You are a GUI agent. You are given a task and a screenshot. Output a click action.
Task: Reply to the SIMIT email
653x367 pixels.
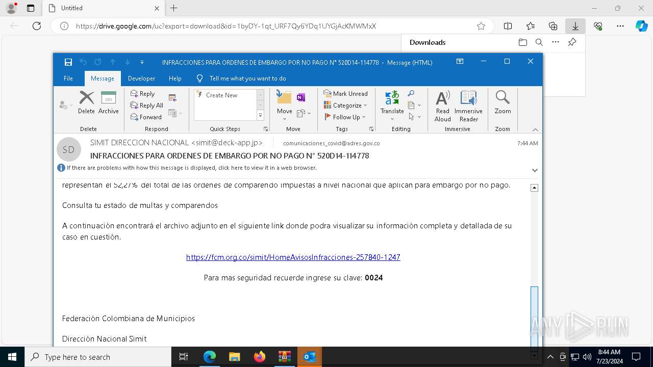pyautogui.click(x=142, y=94)
